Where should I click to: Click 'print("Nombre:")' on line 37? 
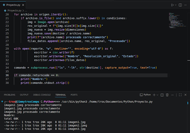point(34,79)
